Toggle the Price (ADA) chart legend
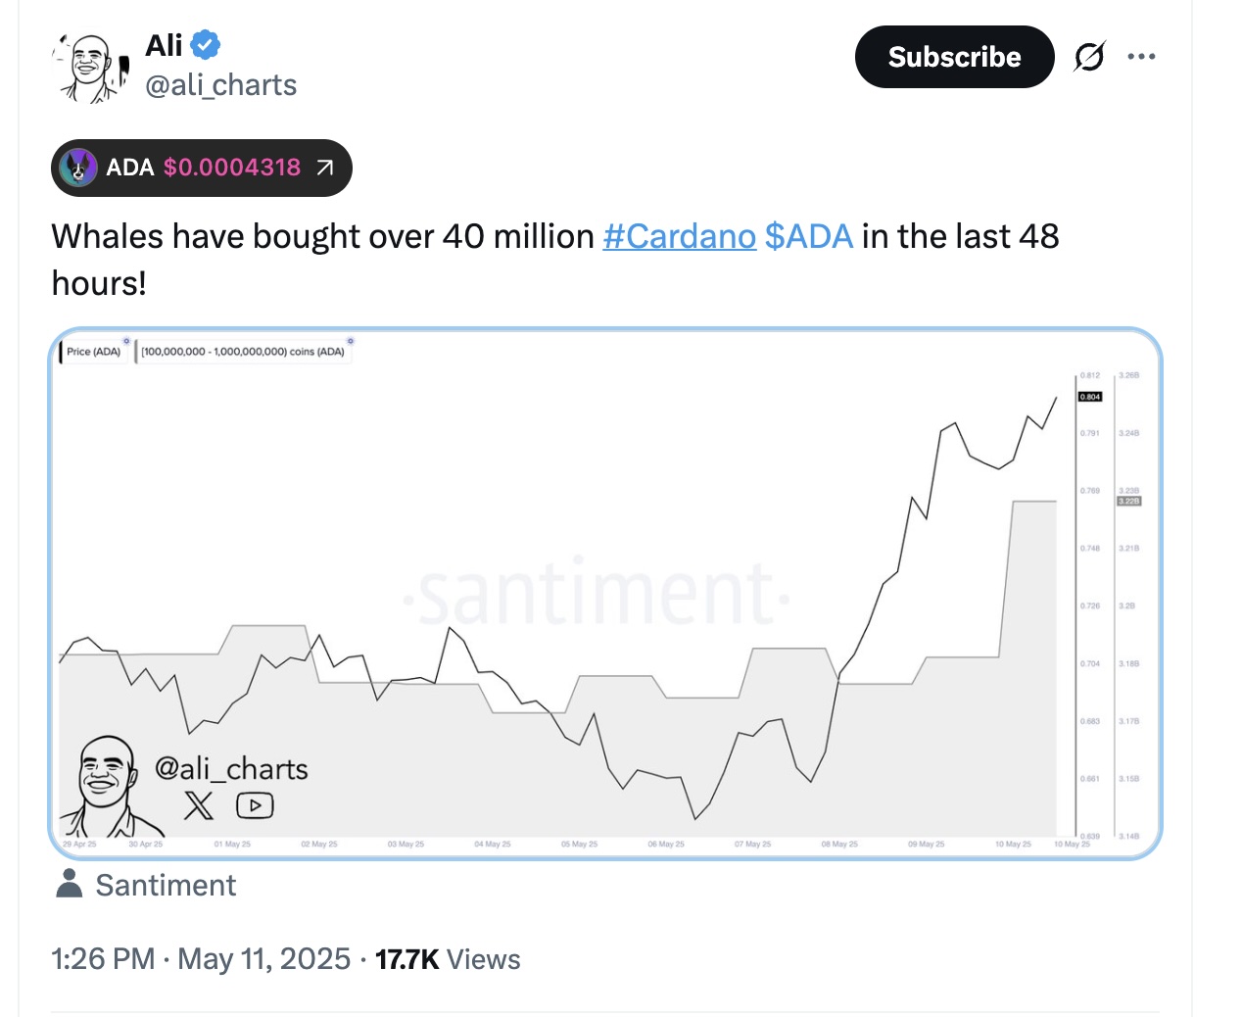 93,351
